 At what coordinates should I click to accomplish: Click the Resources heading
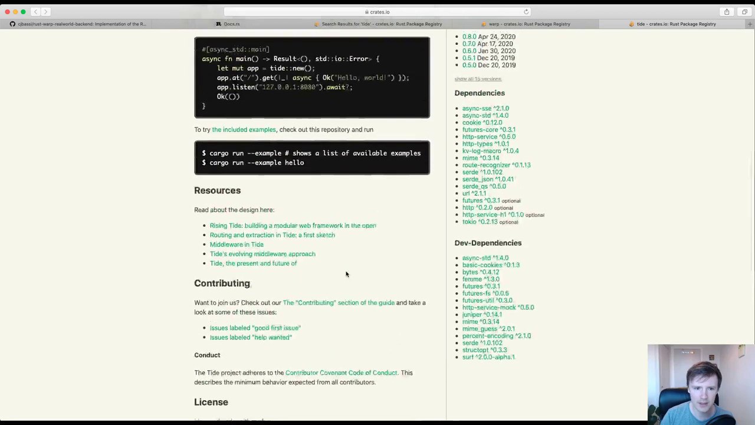[x=217, y=191]
